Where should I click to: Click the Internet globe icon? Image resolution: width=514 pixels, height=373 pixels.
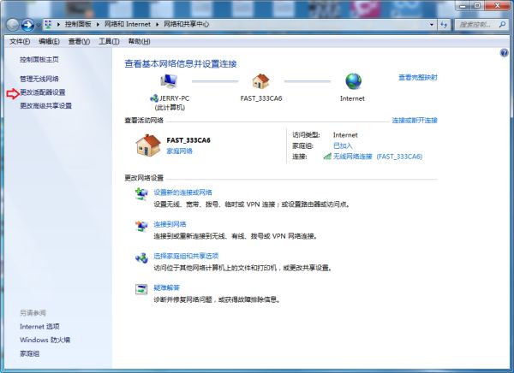(x=353, y=81)
